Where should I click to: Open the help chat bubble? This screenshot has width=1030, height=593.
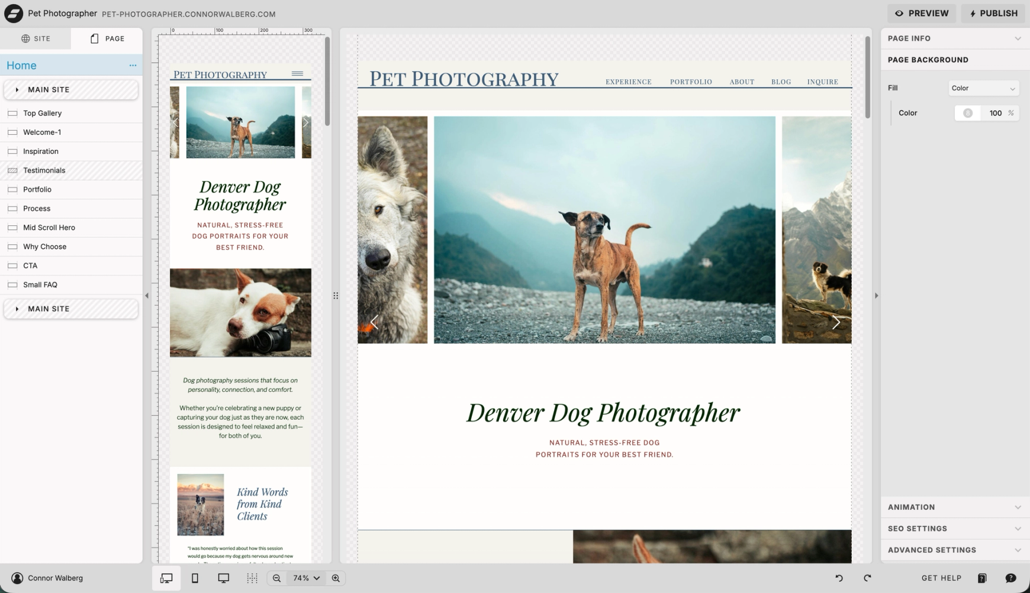click(1010, 578)
